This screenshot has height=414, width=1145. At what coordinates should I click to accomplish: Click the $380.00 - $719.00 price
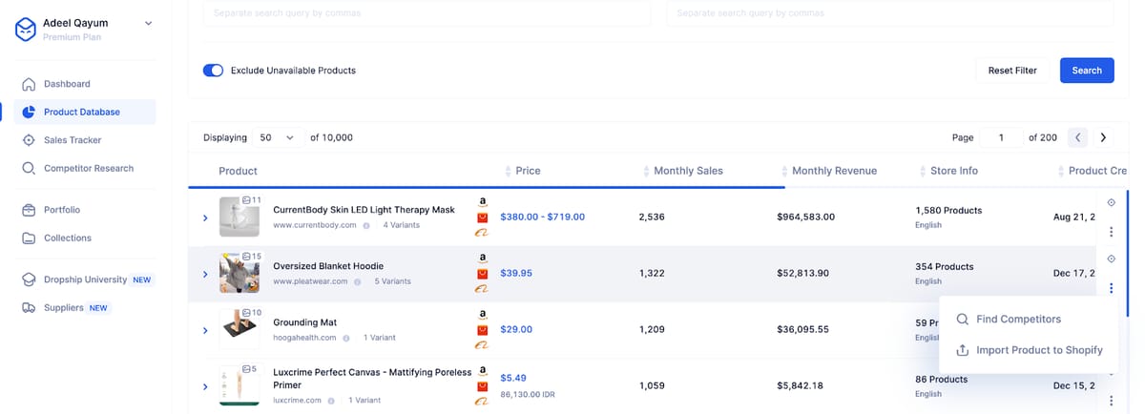tap(543, 217)
